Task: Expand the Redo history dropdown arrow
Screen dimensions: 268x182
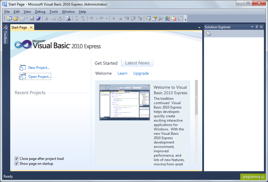Action: tap(107, 18)
